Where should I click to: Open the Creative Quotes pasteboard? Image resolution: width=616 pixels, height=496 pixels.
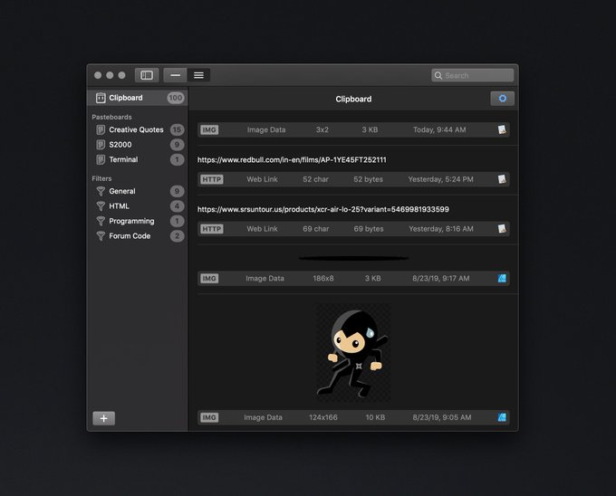tap(138, 129)
